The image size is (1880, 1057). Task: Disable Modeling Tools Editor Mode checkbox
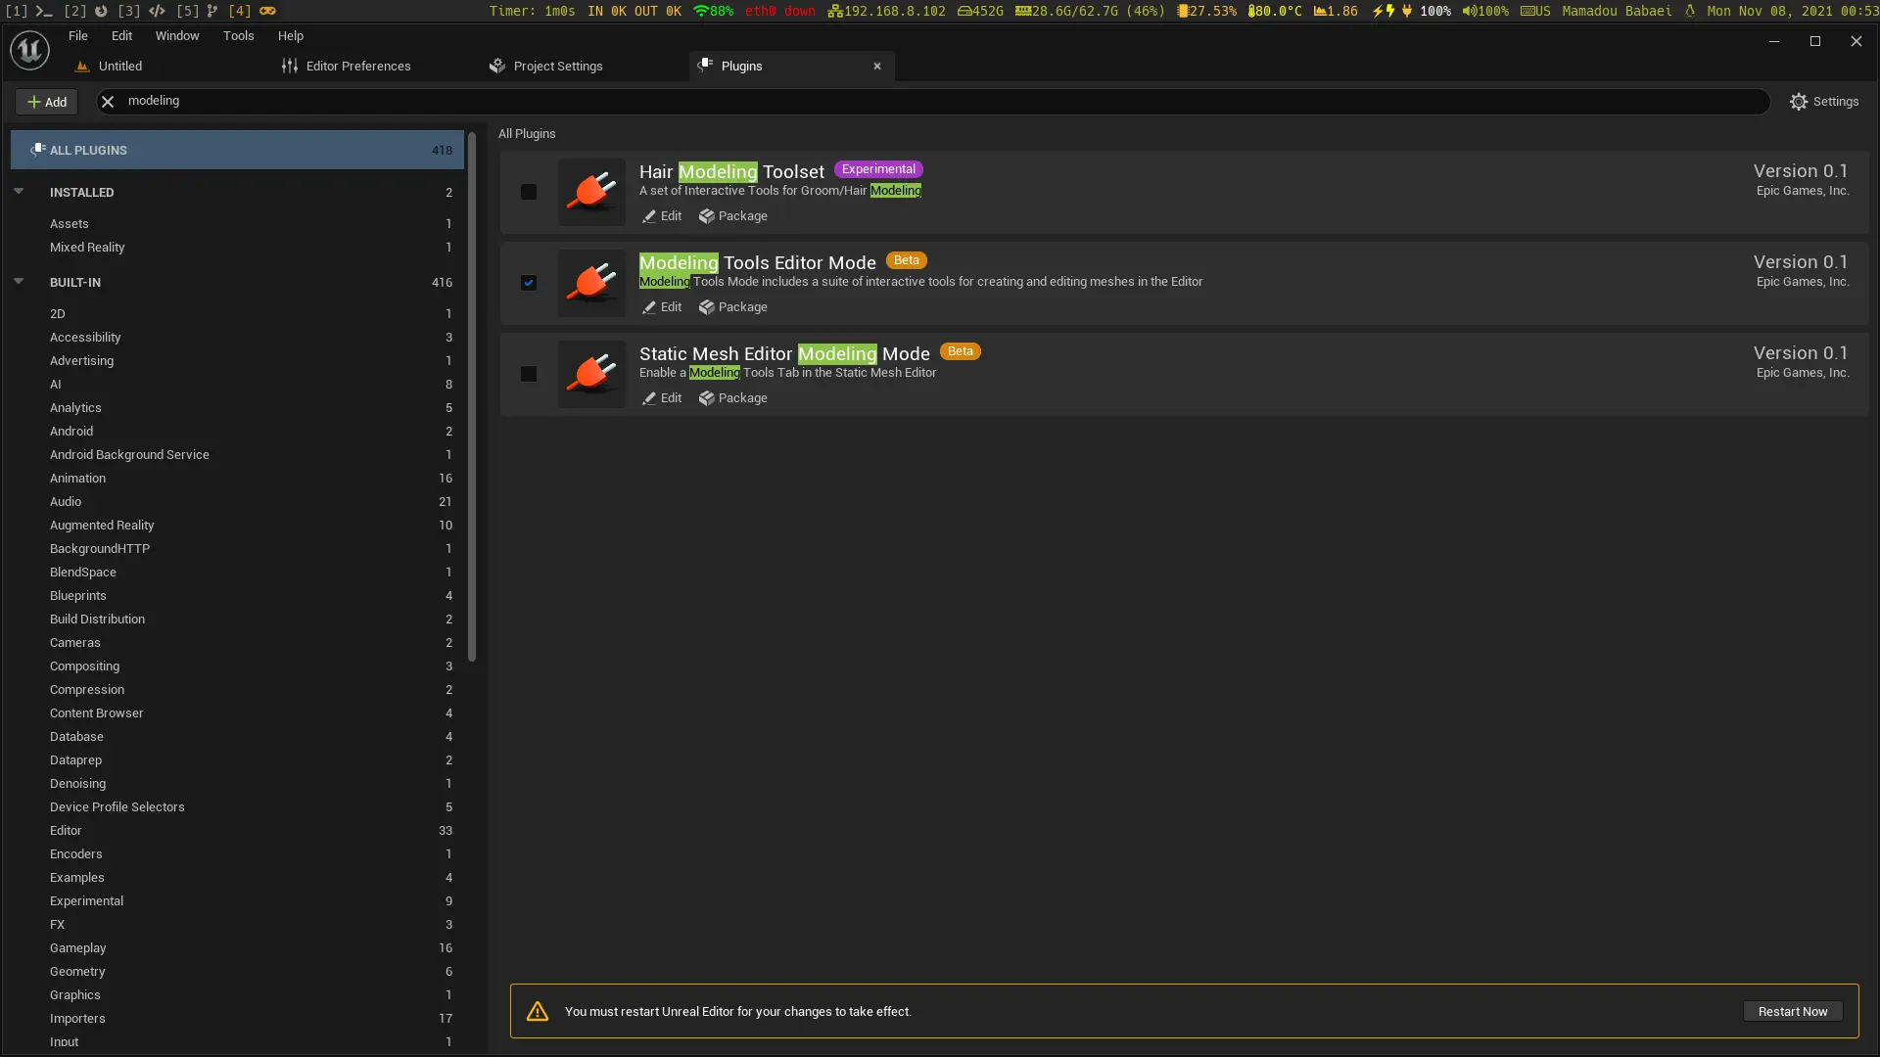point(529,283)
